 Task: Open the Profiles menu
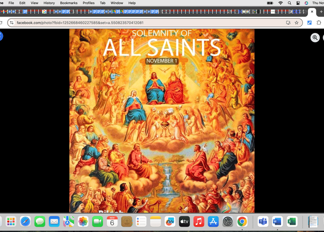pos(89,3)
